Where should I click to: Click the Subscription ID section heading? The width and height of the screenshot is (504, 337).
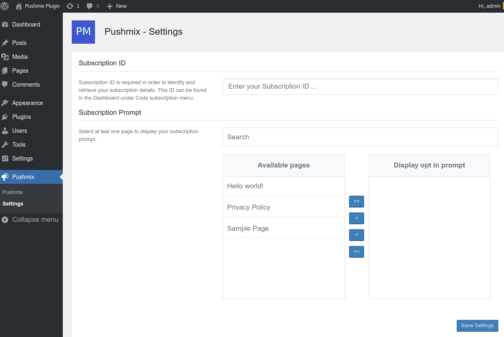coord(102,63)
